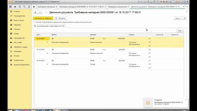Select the Молоко цельное cell
197x111 pixels.
[x=96, y=53]
